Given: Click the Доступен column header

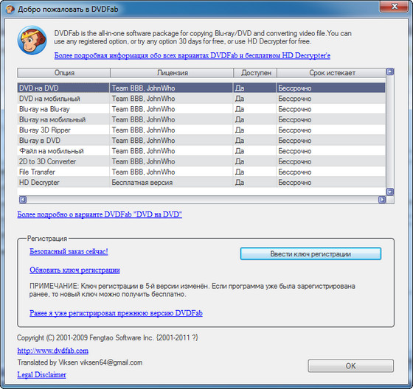Looking at the screenshot, I should (255, 73).
